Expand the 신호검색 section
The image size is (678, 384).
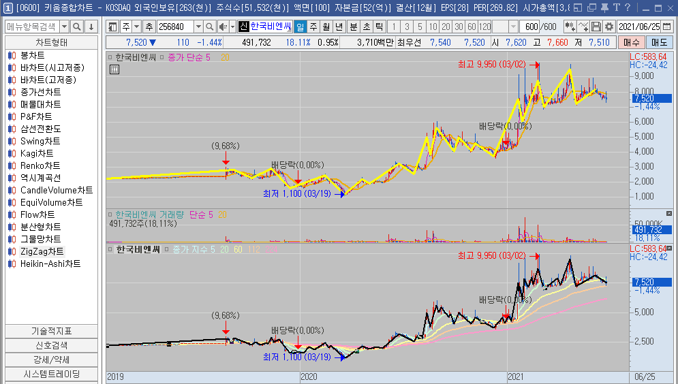[x=52, y=346]
